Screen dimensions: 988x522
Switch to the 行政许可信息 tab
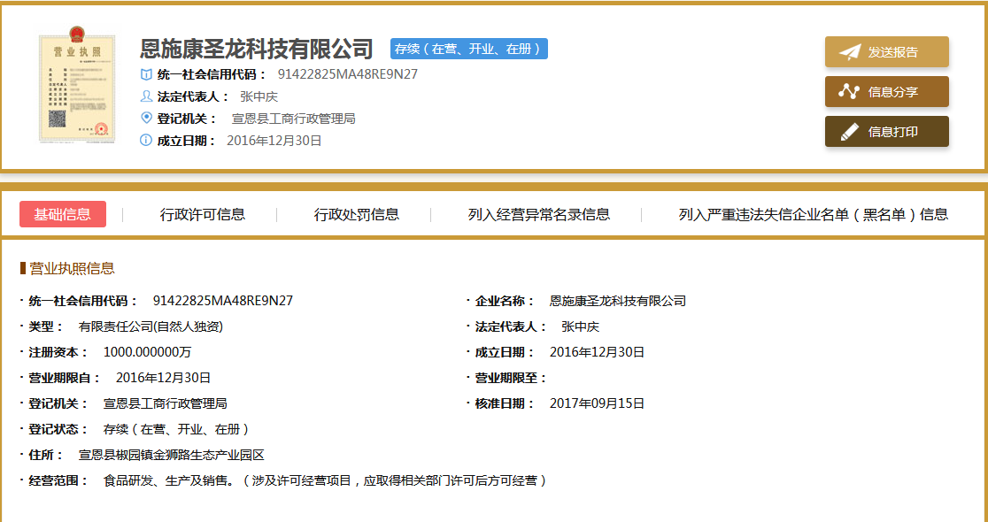coord(203,214)
